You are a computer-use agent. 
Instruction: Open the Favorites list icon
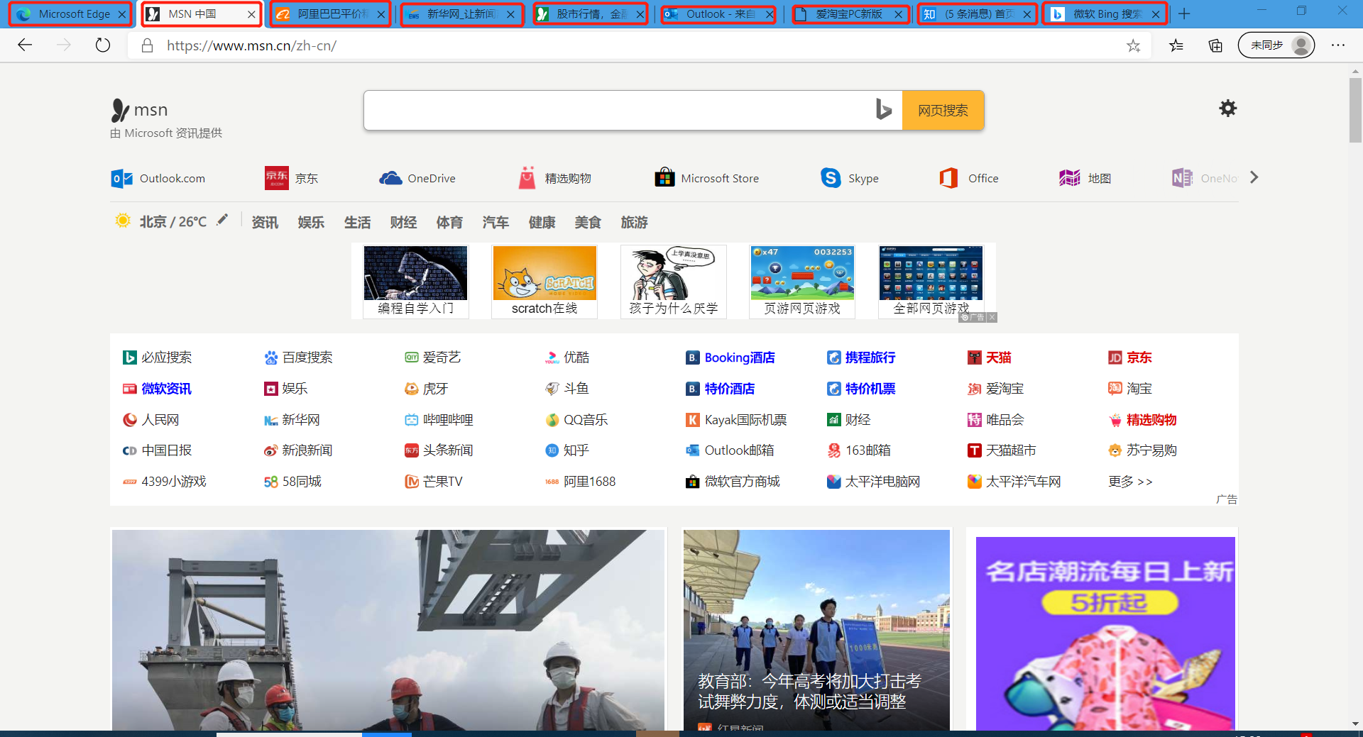(x=1176, y=45)
